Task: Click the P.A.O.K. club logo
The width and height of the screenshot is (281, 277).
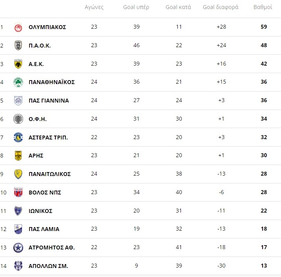Action: point(18,46)
